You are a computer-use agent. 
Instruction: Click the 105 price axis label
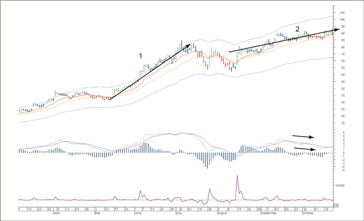point(342,12)
